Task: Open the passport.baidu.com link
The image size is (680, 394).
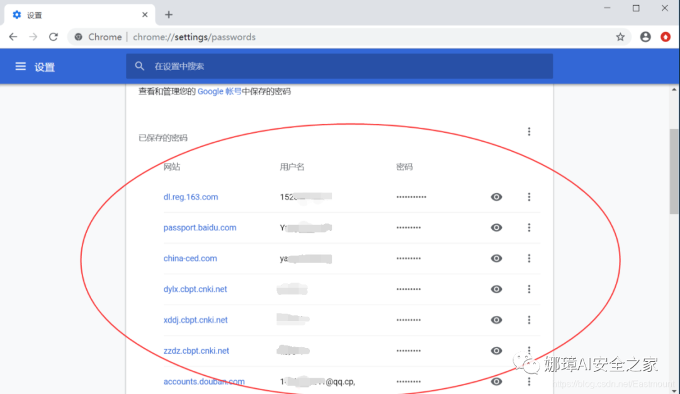Action: tap(200, 228)
